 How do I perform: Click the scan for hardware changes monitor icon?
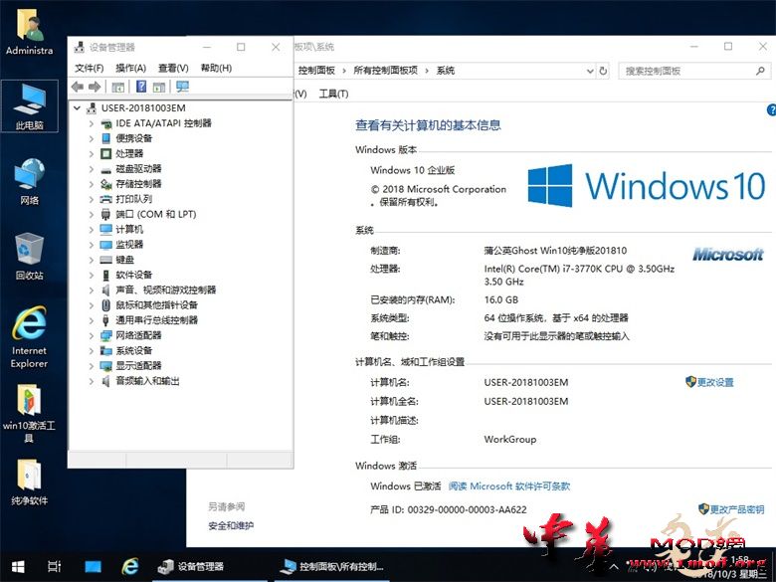pyautogui.click(x=182, y=87)
